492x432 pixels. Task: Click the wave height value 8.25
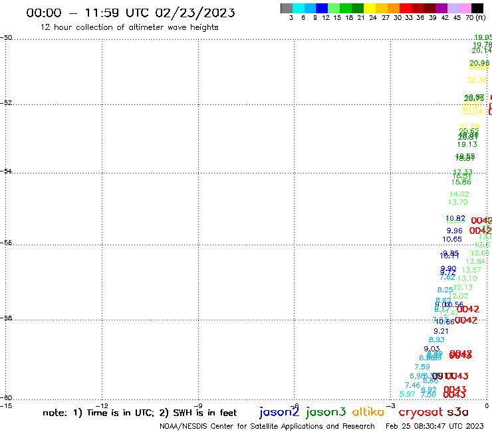point(445,290)
